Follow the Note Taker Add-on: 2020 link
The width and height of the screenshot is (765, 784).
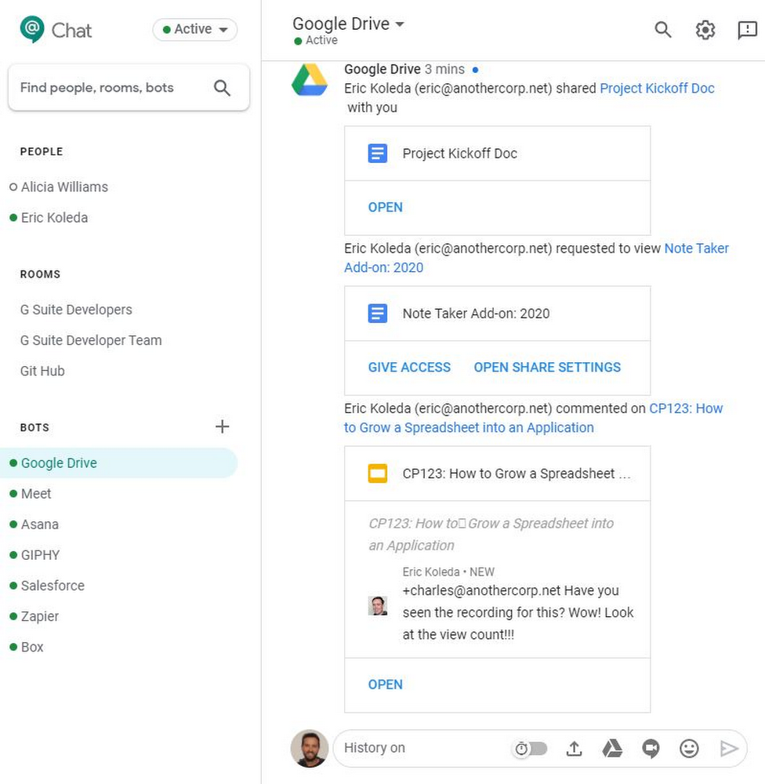click(697, 249)
